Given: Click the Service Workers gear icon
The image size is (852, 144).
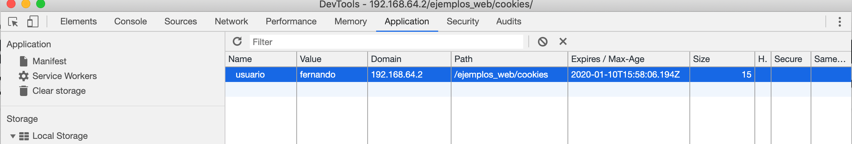Looking at the screenshot, I should (24, 76).
